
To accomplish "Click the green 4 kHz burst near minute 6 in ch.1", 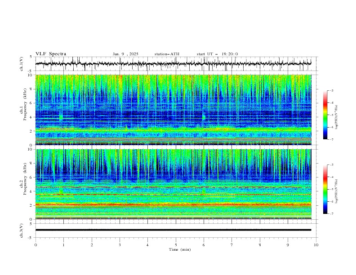I will point(204,116).
